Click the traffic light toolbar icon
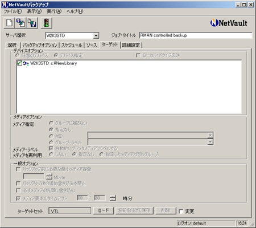Viewport: 256px width, 228px height. (x=46, y=23)
